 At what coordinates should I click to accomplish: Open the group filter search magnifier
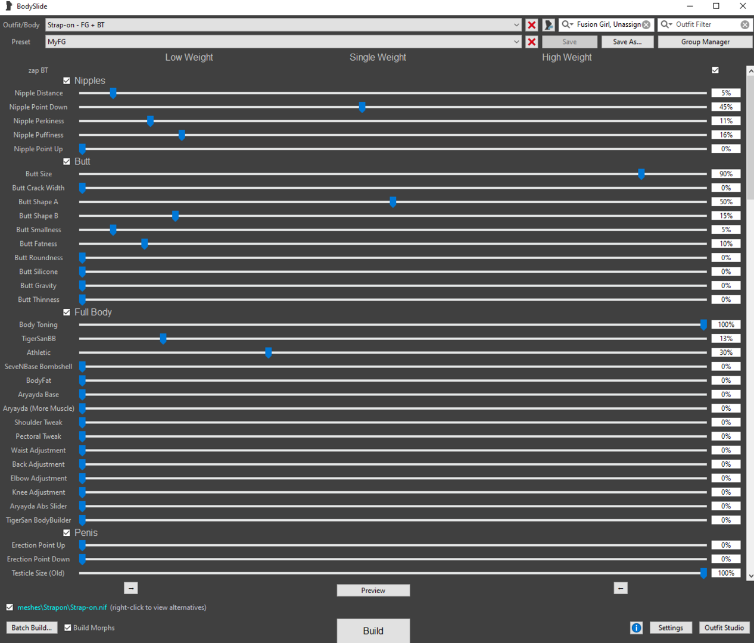[568, 24]
